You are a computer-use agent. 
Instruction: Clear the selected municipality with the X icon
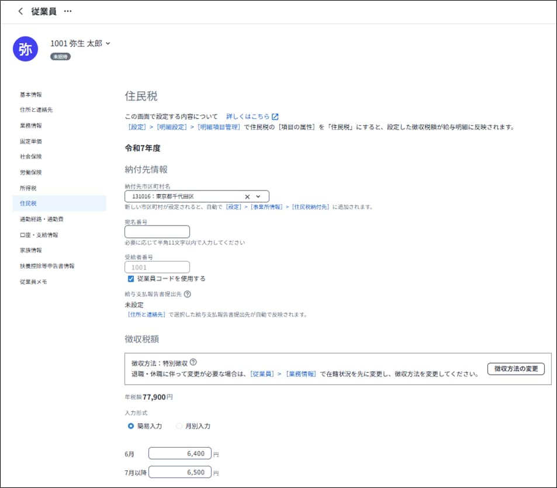click(247, 197)
